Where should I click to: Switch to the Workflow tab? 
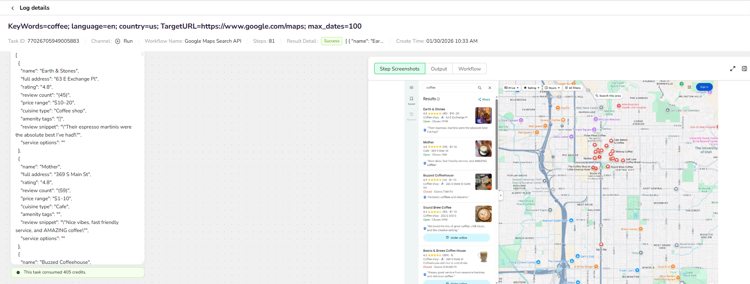click(469, 69)
